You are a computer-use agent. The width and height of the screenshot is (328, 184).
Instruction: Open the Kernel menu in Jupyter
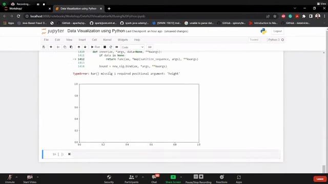pos(107,40)
